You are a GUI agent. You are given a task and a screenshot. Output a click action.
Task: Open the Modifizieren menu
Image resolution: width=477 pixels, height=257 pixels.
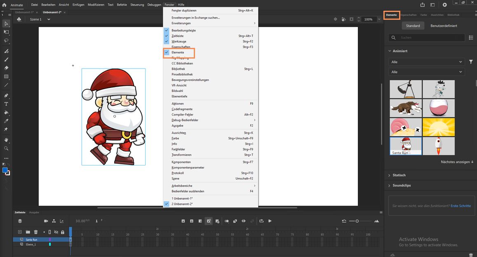[96, 5]
